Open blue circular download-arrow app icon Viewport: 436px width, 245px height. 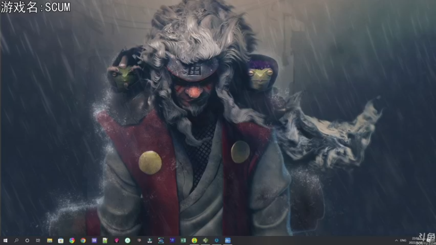[x=216, y=241]
